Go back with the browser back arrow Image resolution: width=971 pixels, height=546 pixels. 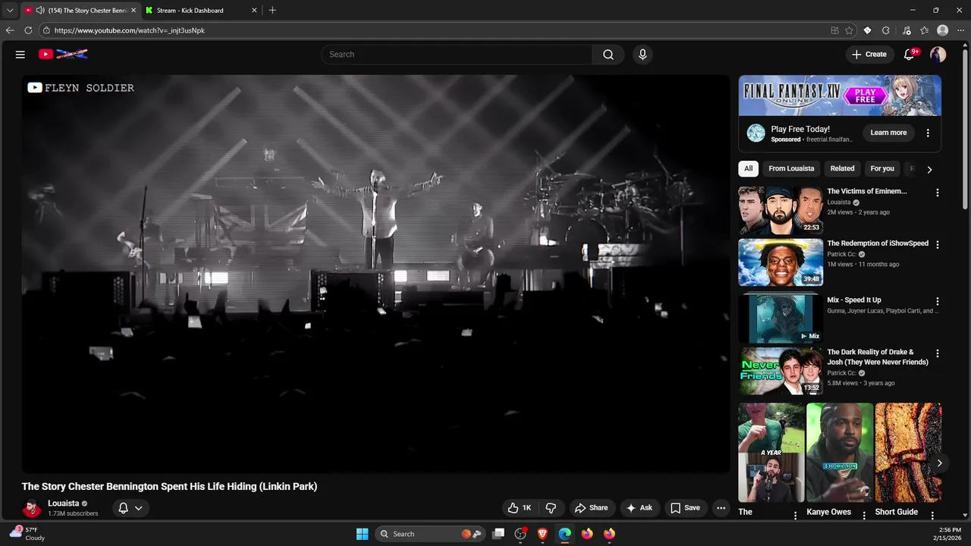10,30
